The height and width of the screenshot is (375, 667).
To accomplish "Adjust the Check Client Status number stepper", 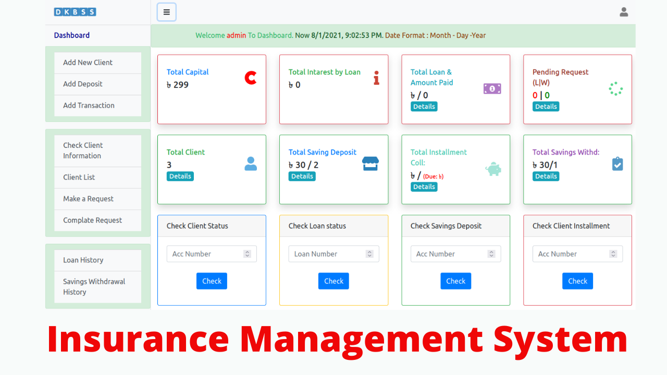I will pos(247,254).
